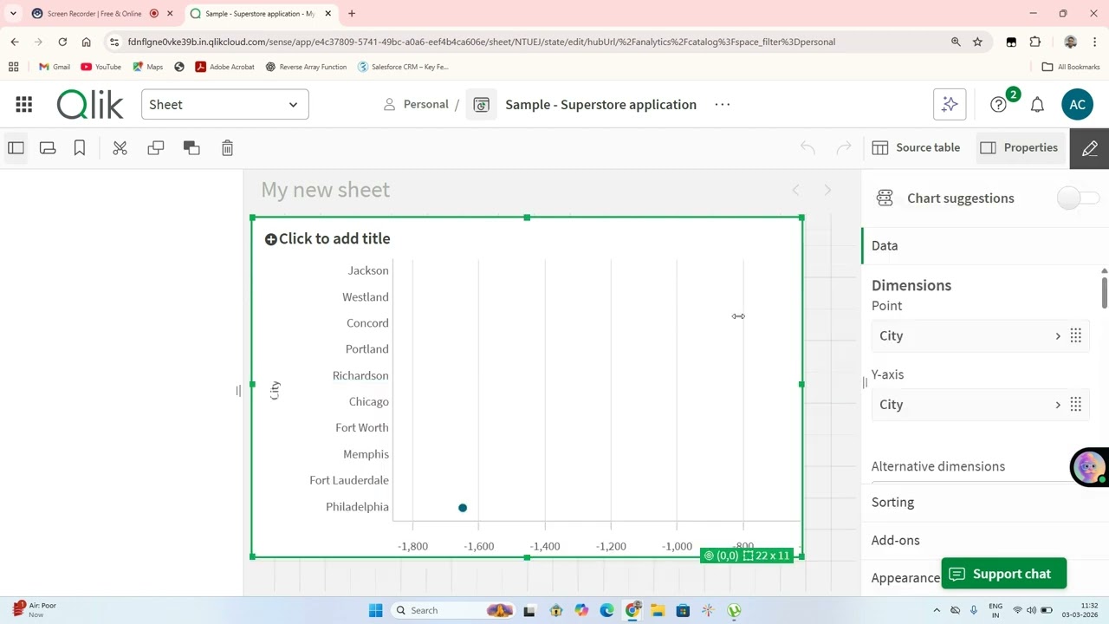Expand Sorting properties section
This screenshot has width=1109, height=624.
[x=892, y=503]
